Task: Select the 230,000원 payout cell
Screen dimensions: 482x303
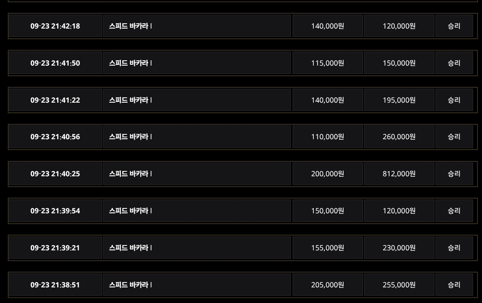Action: point(399,248)
